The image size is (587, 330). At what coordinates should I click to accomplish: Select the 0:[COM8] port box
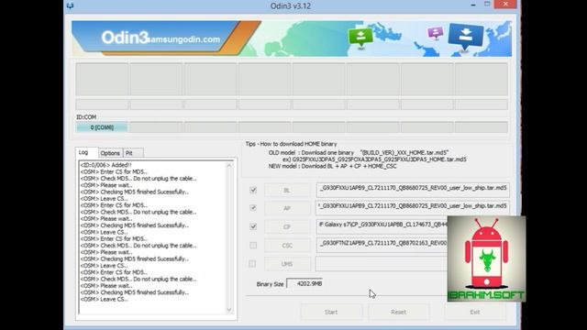pos(102,127)
